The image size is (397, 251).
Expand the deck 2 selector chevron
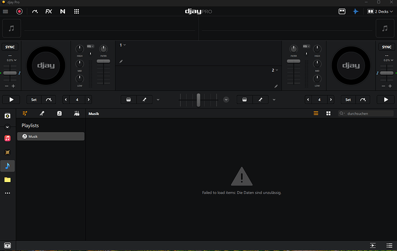tap(277, 70)
